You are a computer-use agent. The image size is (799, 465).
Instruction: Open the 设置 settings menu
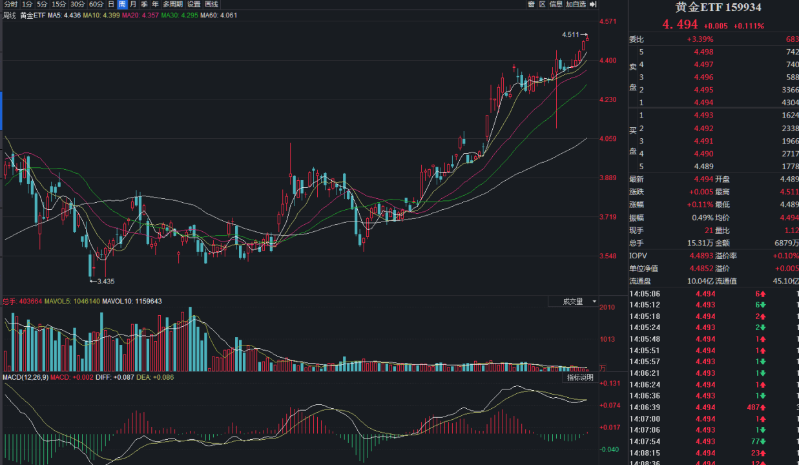pyautogui.click(x=194, y=5)
